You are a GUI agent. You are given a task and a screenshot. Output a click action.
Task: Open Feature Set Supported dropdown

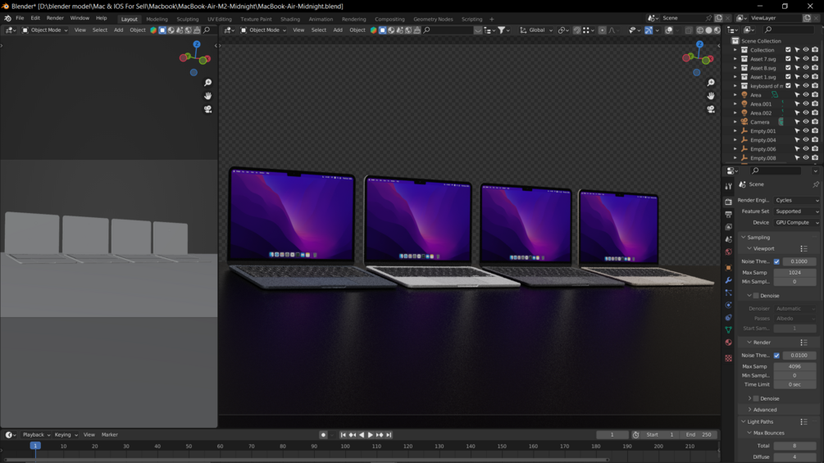point(796,211)
